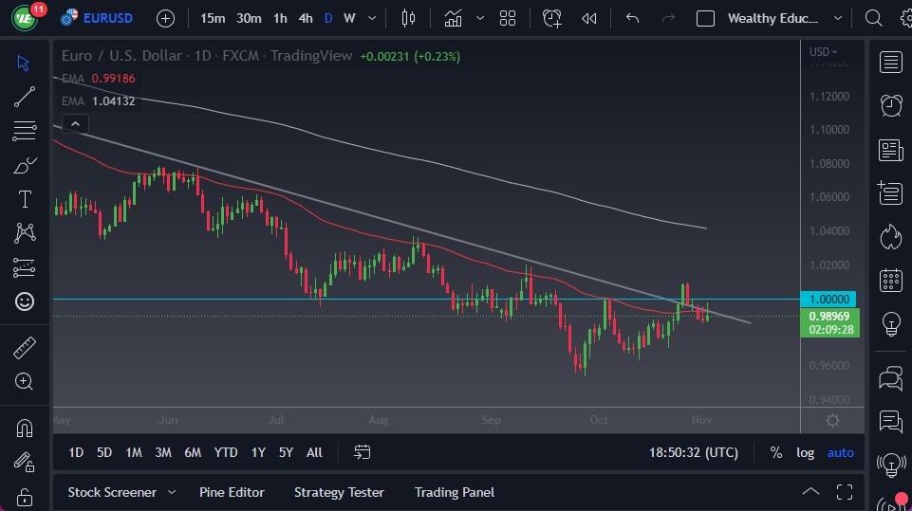Select the 4h timeframe button
912x511 pixels.
[305, 18]
